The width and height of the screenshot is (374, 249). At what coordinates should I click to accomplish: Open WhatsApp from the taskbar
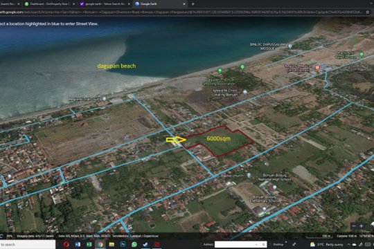pos(134,244)
